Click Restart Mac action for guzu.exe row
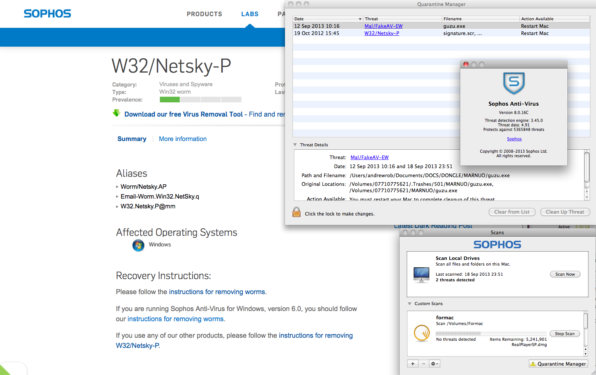Image resolution: width=596 pixels, height=375 pixels. pos(535,26)
